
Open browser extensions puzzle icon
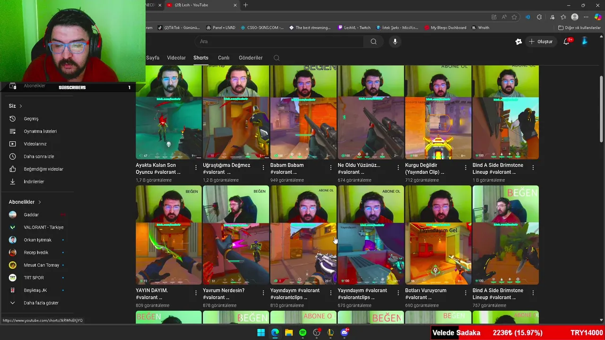tap(539, 17)
